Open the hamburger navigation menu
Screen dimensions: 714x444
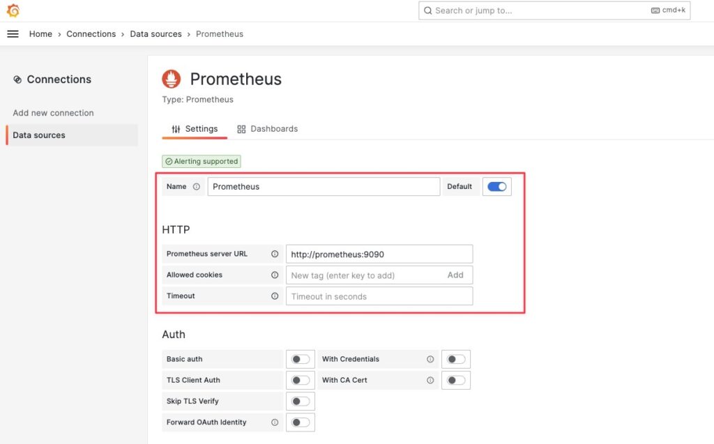click(x=13, y=33)
